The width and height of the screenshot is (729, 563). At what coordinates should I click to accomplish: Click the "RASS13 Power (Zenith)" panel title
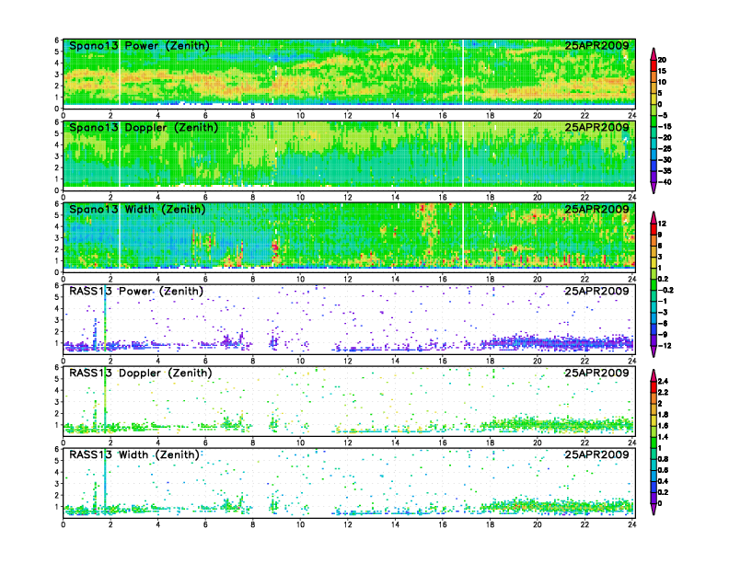[136, 292]
